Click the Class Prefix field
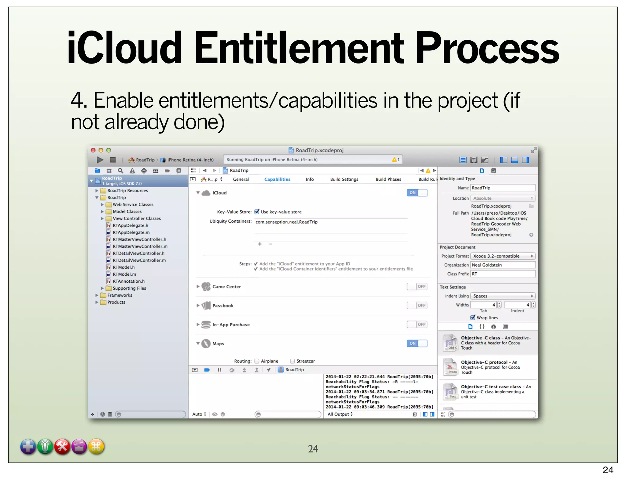Image resolution: width=626 pixels, height=483 pixels. coord(503,274)
